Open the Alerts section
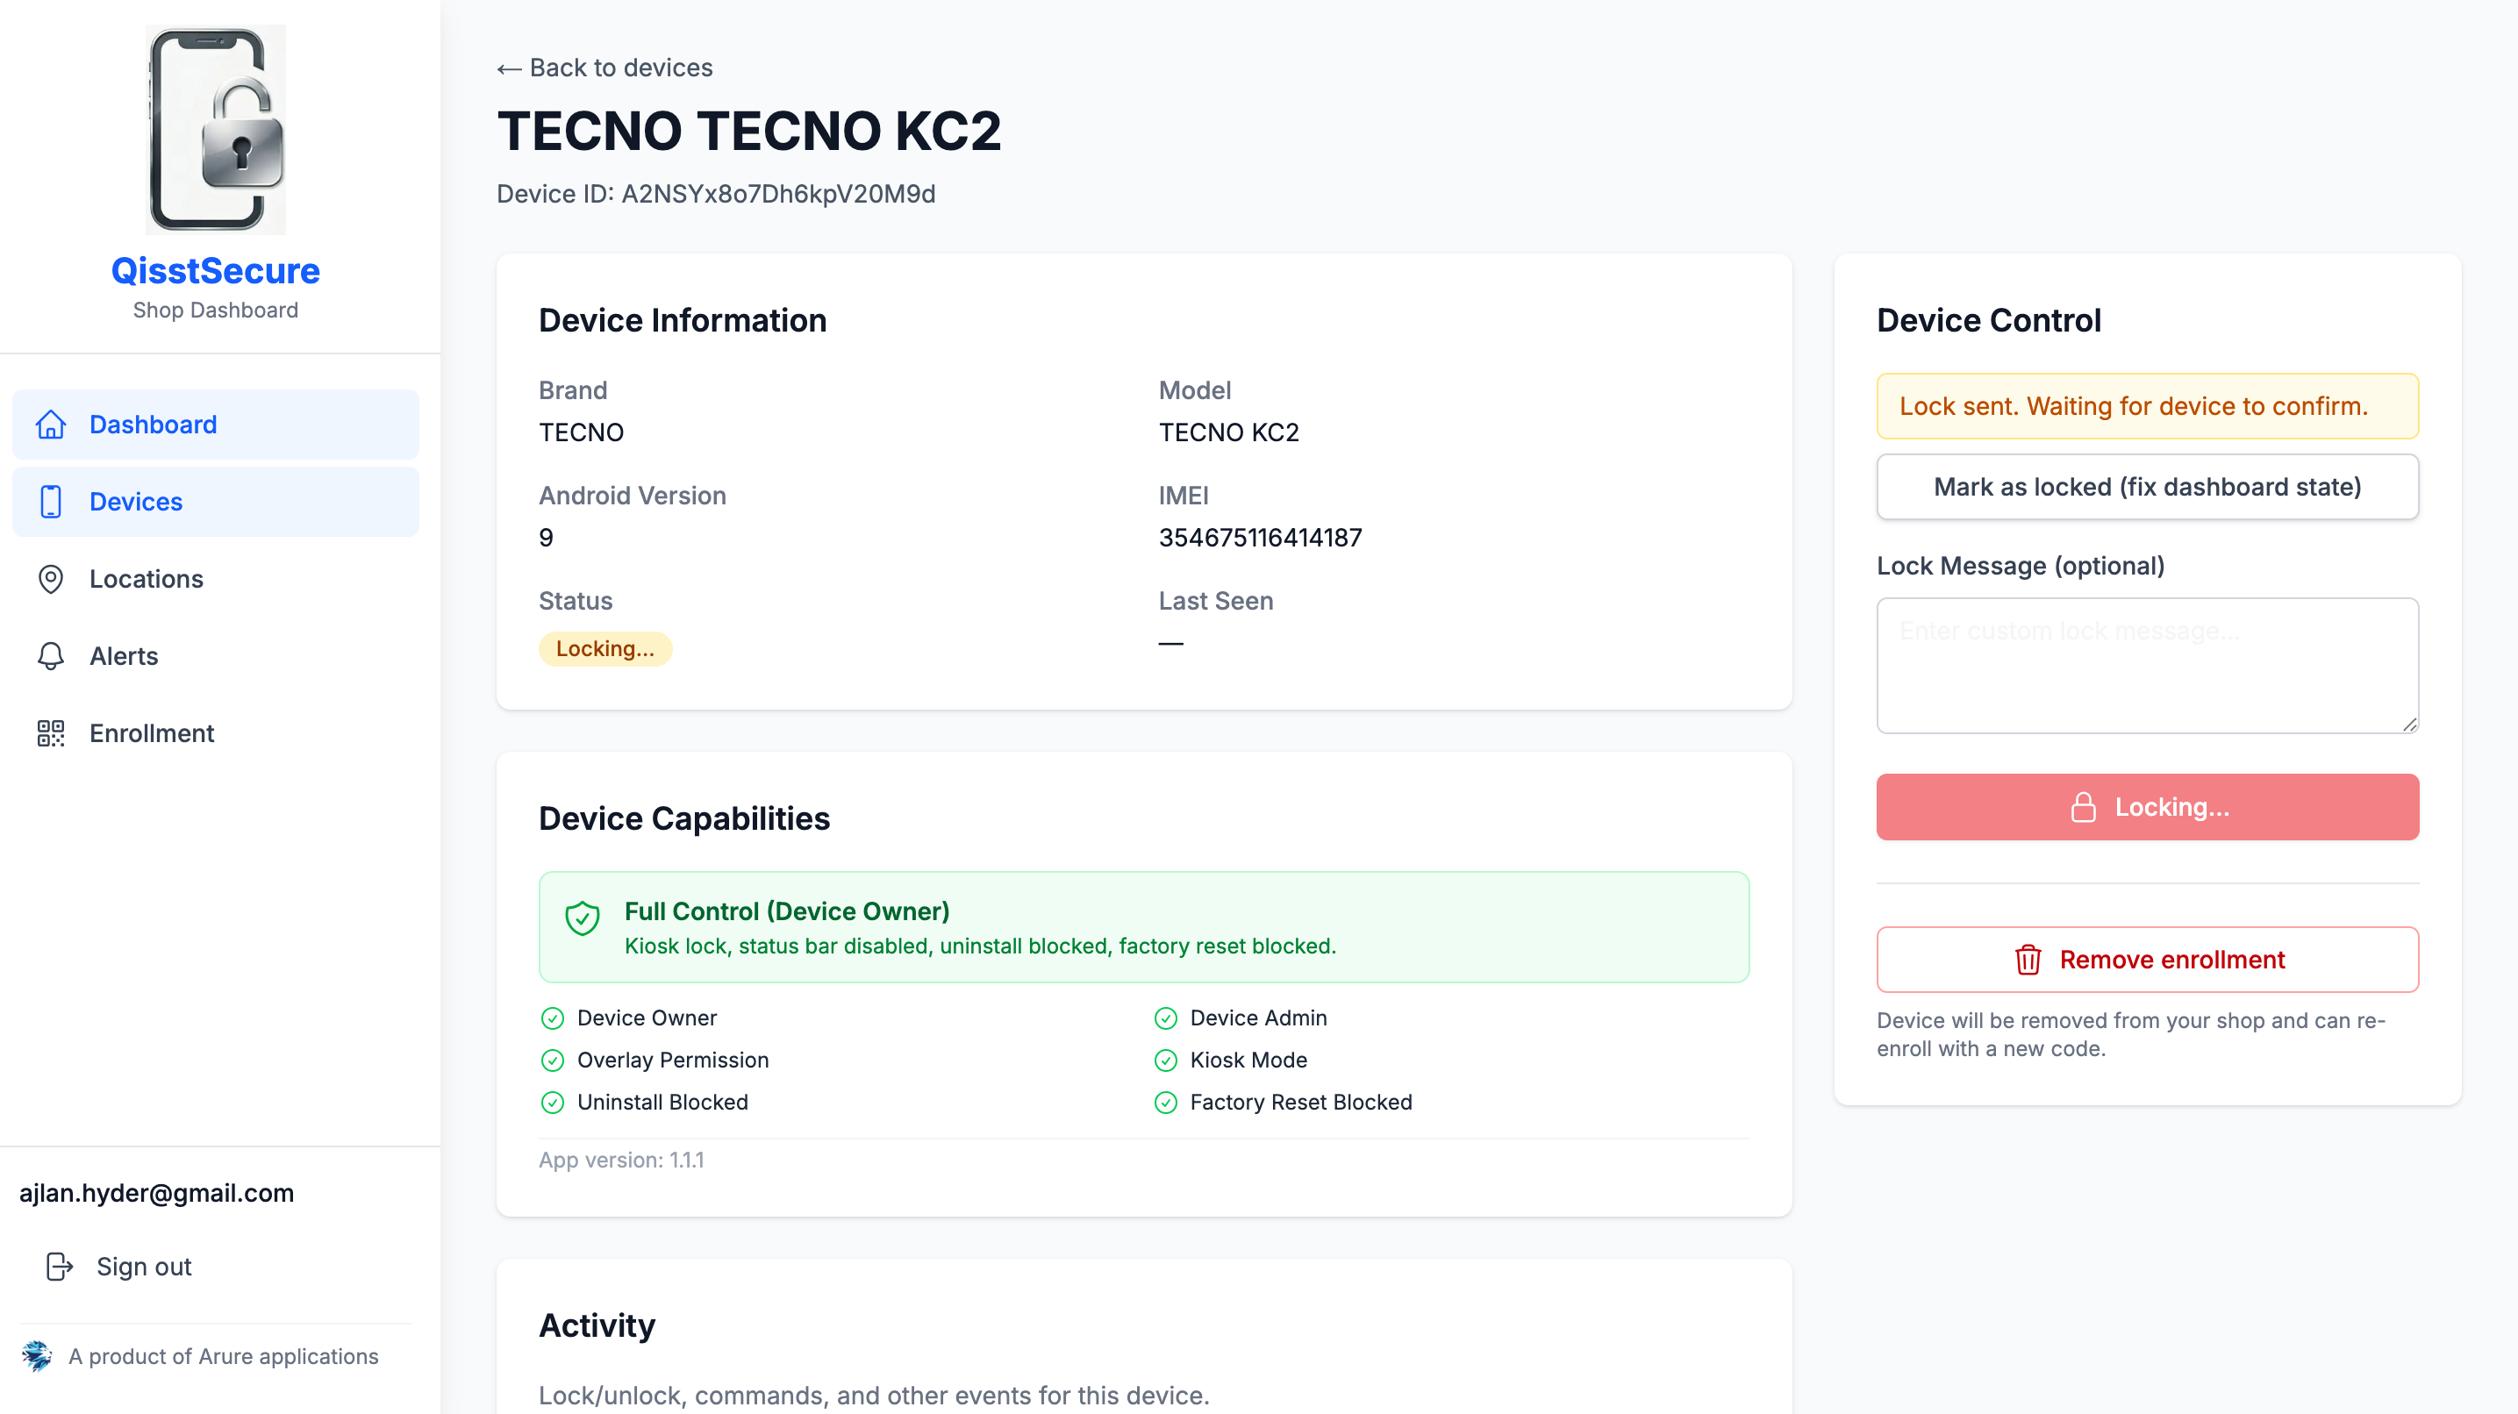This screenshot has width=2518, height=1414. [x=124, y=656]
